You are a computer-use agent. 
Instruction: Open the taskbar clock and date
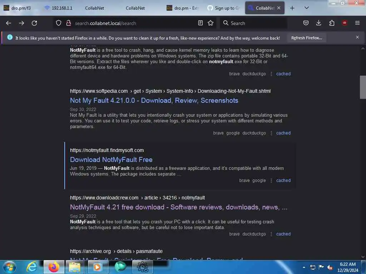pyautogui.click(x=348, y=267)
